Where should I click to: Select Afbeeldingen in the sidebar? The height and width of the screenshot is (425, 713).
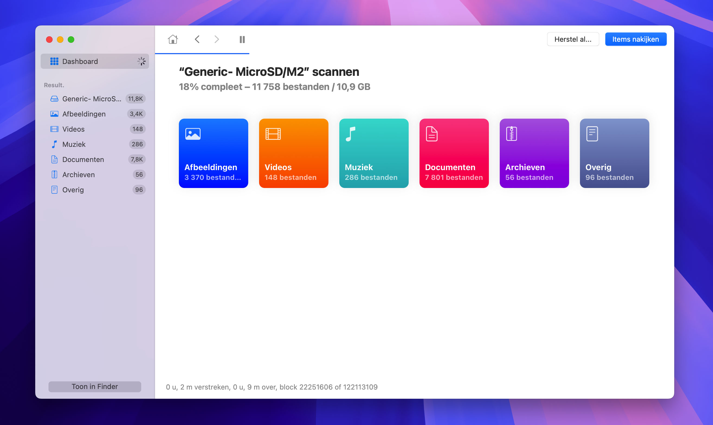[95, 114]
